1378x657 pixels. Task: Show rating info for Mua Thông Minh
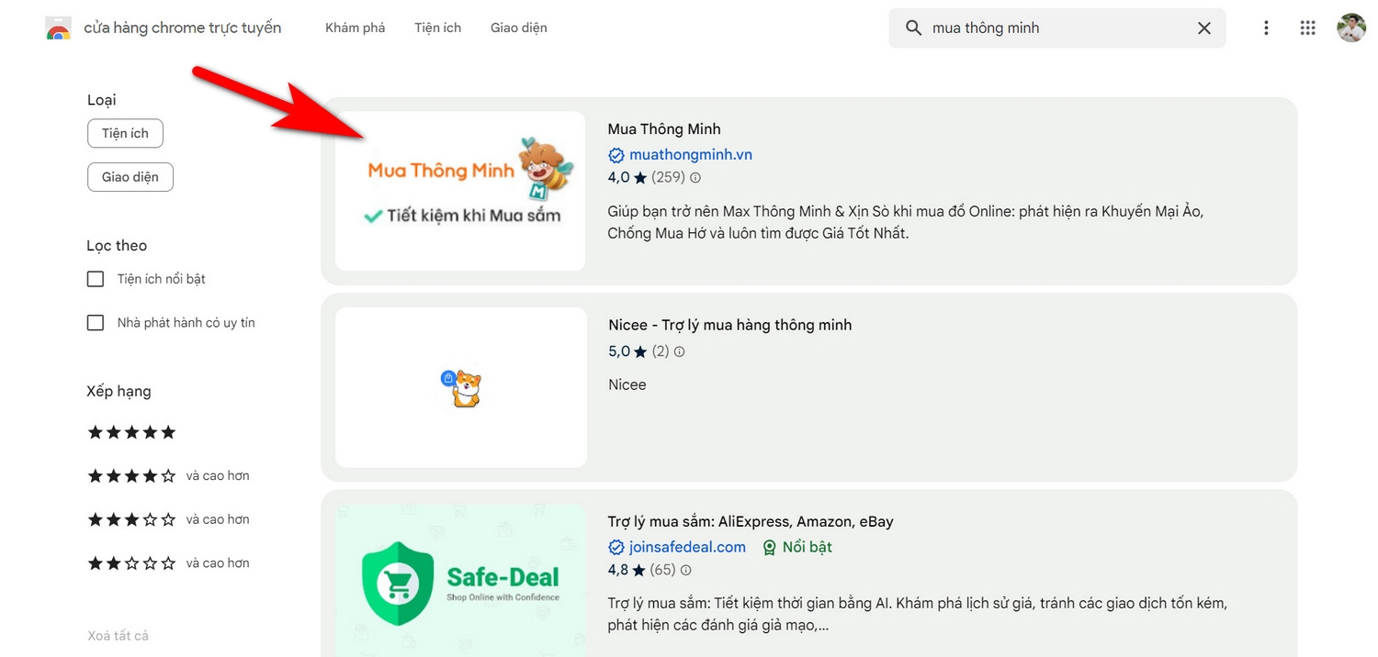click(x=695, y=178)
